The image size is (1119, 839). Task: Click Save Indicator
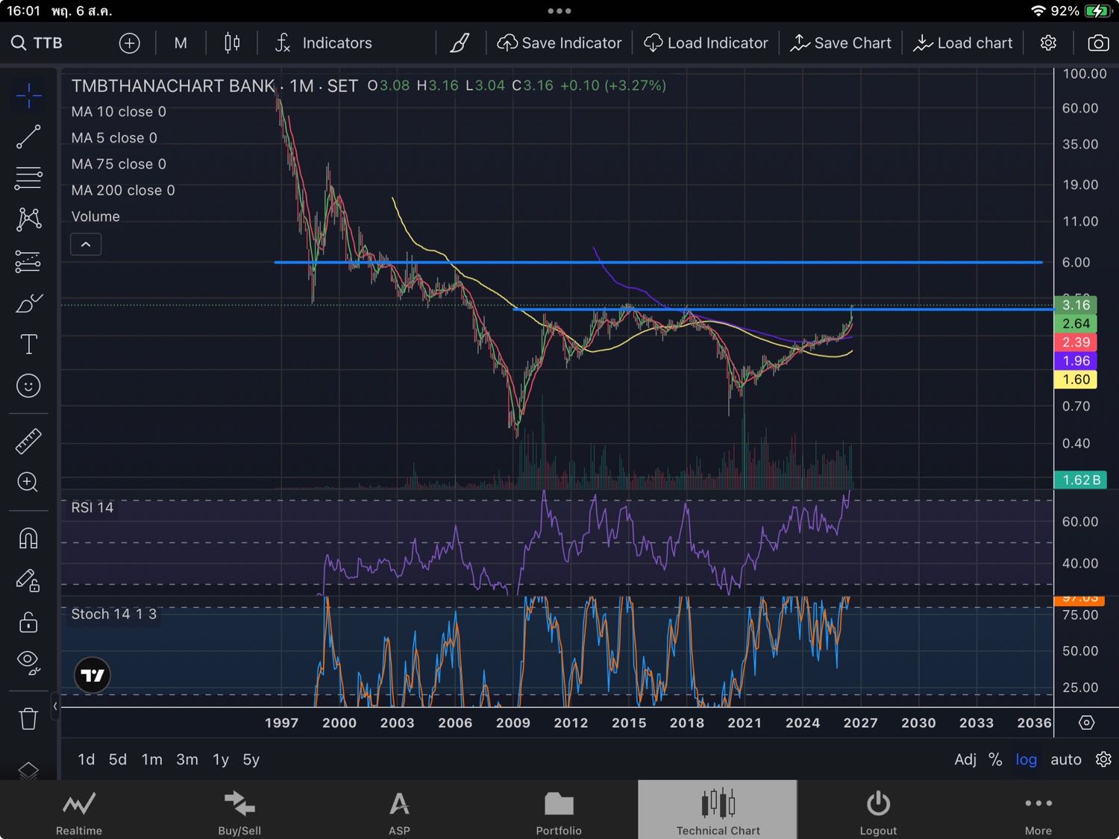click(x=559, y=43)
